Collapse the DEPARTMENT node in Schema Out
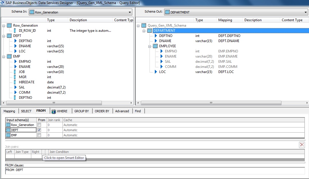Viewport: 309px width, 179px height. [x=144, y=31]
